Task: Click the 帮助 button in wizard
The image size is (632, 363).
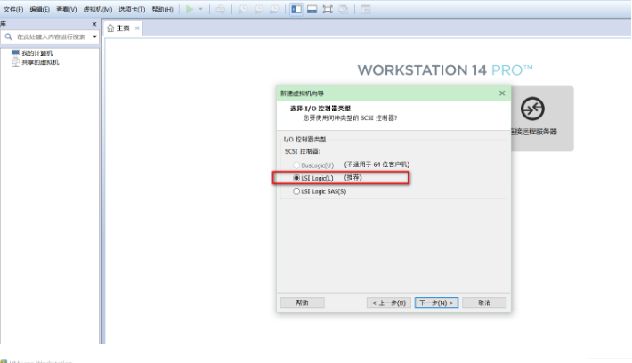Action: point(303,302)
